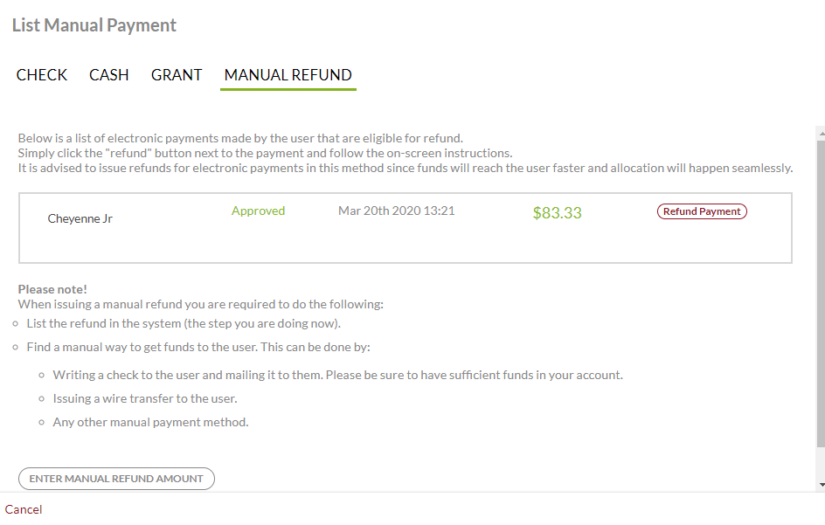Screen dimensions: 825x525
Task: Click the $83.33 payment amount
Action: (557, 213)
